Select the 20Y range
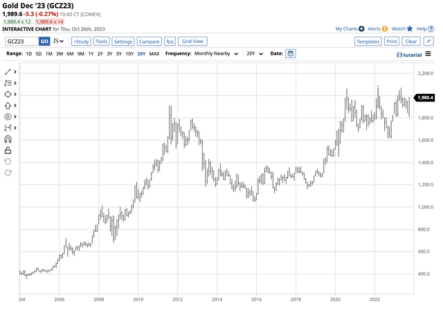 tap(141, 54)
